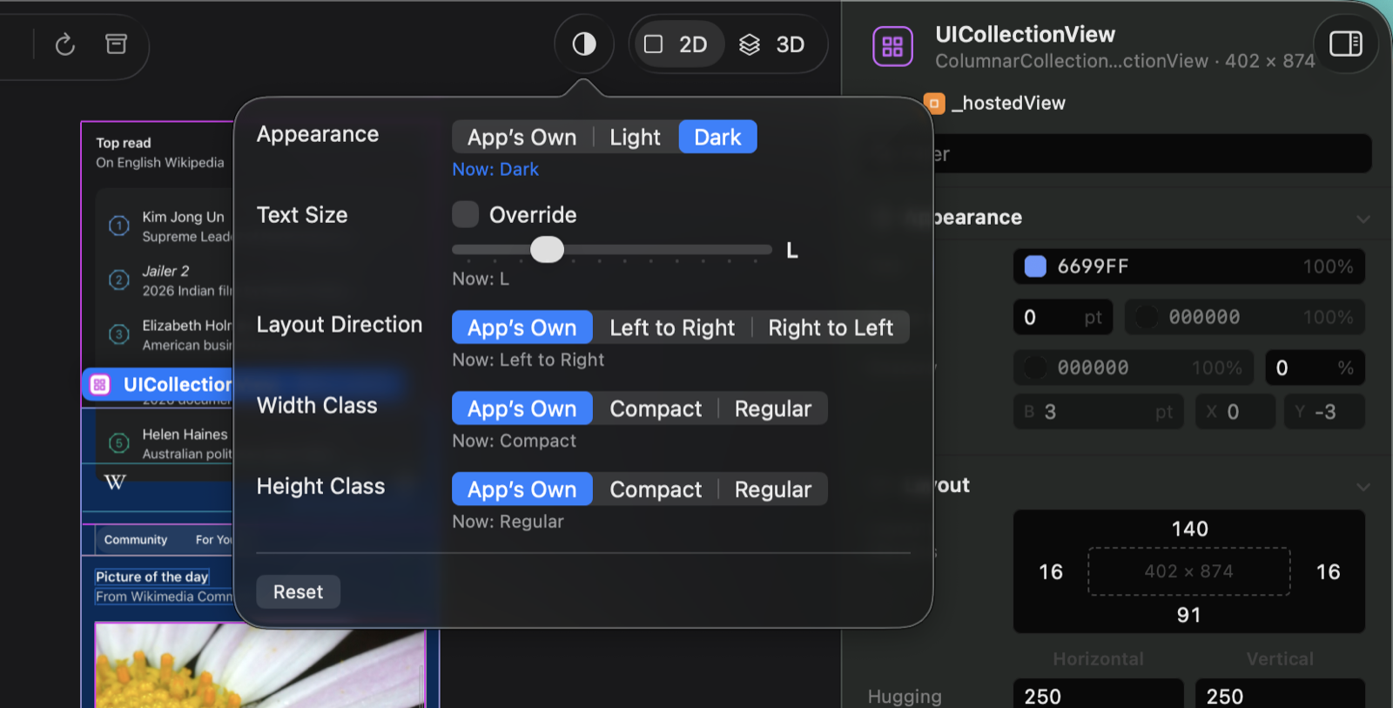Click the UICollection label icon on canvas
Screen dimensions: 1393x708
point(100,385)
